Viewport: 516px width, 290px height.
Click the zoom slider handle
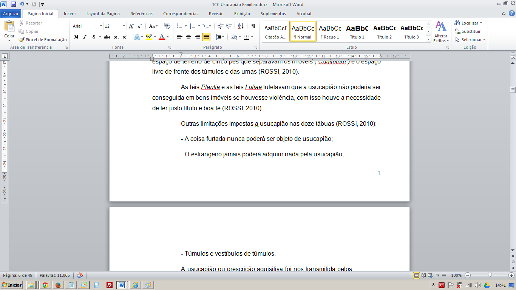[490, 275]
